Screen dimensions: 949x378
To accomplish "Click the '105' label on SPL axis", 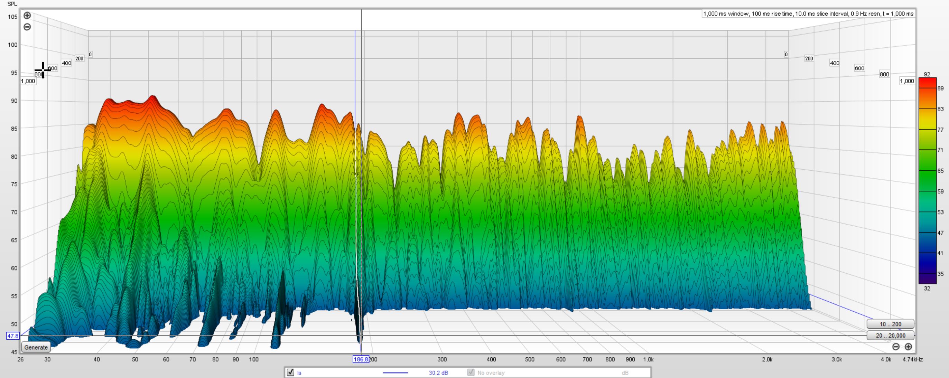I will tap(12, 17).
